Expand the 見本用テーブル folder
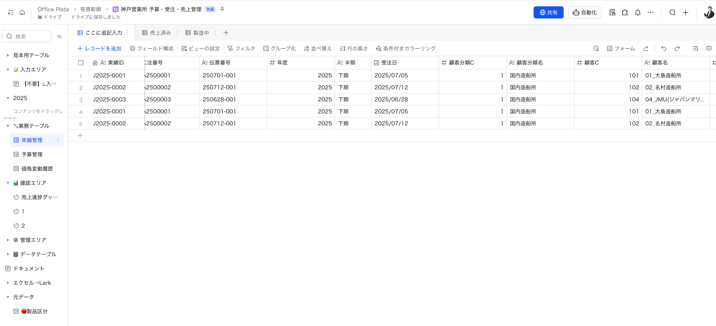Image resolution: width=716 pixels, height=326 pixels. [8, 55]
